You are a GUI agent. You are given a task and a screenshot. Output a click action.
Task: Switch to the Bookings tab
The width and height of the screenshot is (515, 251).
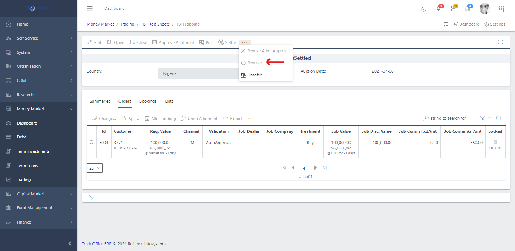point(148,101)
